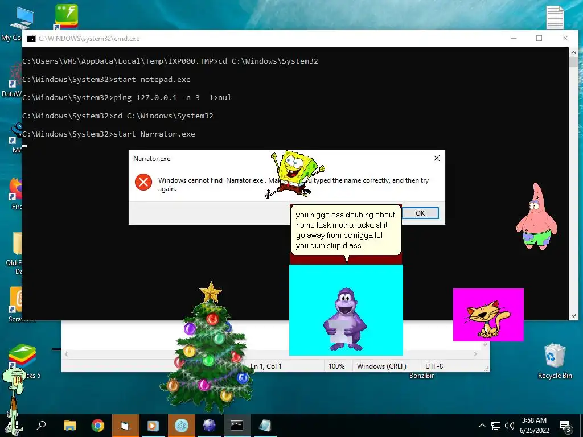Open the media player taskbar icon

pyautogui.click(x=153, y=426)
